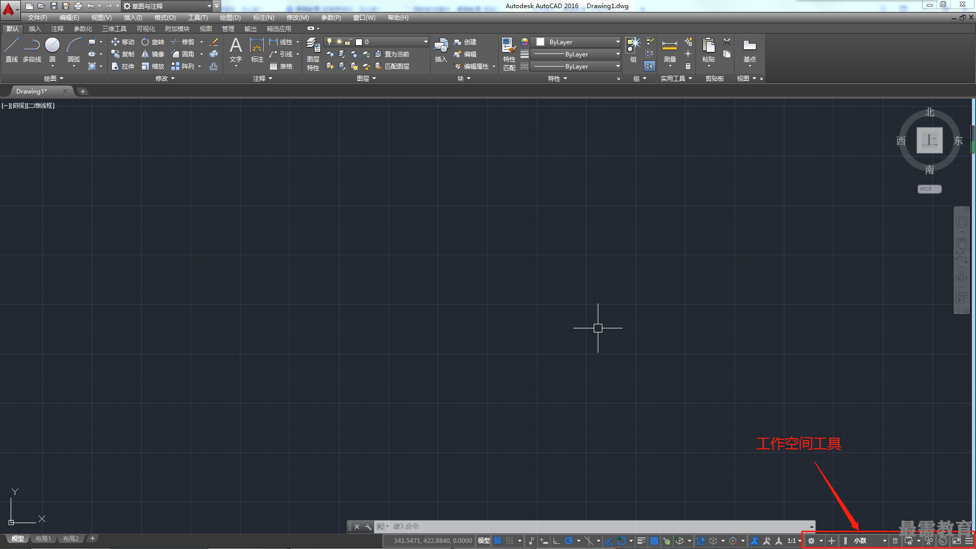976x549 pixels.
Task: Click the Scale (缩放) tool
Action: pos(152,66)
